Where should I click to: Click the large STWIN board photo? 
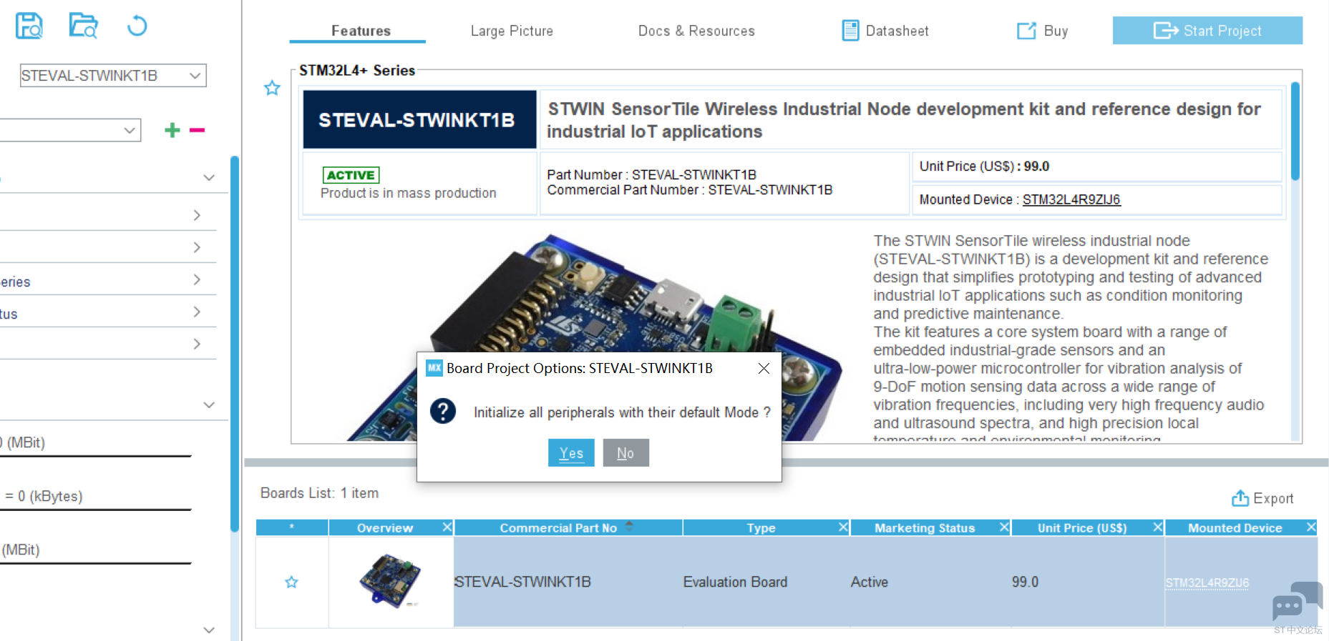[x=594, y=336]
